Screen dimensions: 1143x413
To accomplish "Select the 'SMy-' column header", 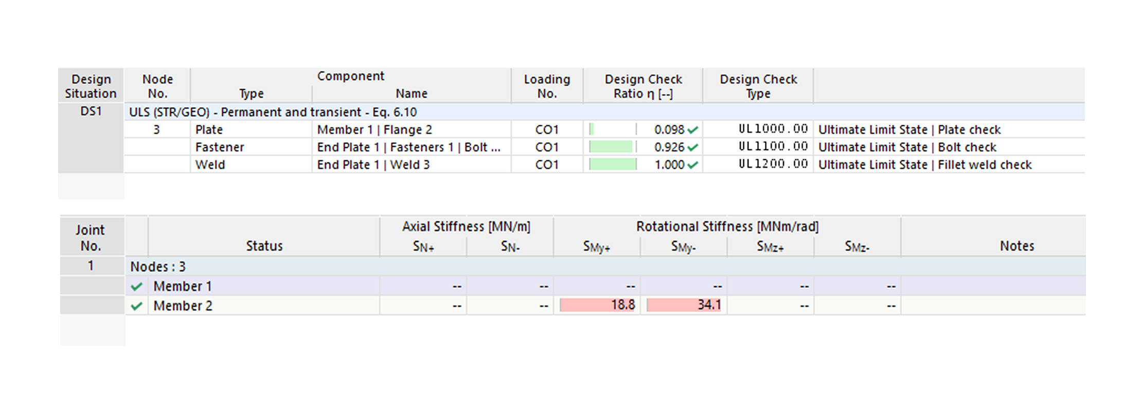I will [x=684, y=247].
